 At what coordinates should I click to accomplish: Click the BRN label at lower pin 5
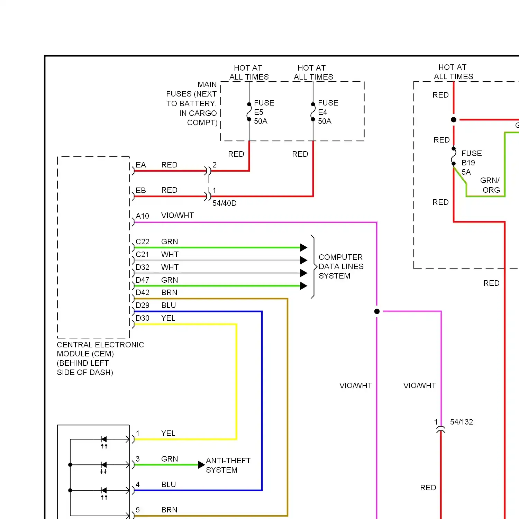(169, 510)
